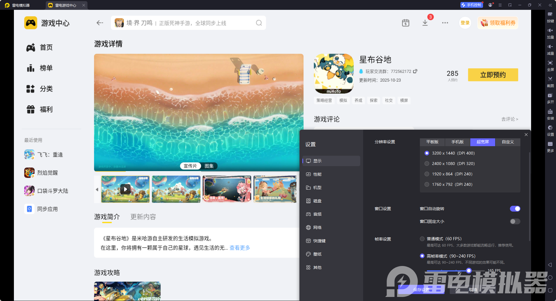This screenshot has height=301, width=556.
Task: Switch to the 自定义 resolution tab
Action: tap(507, 142)
